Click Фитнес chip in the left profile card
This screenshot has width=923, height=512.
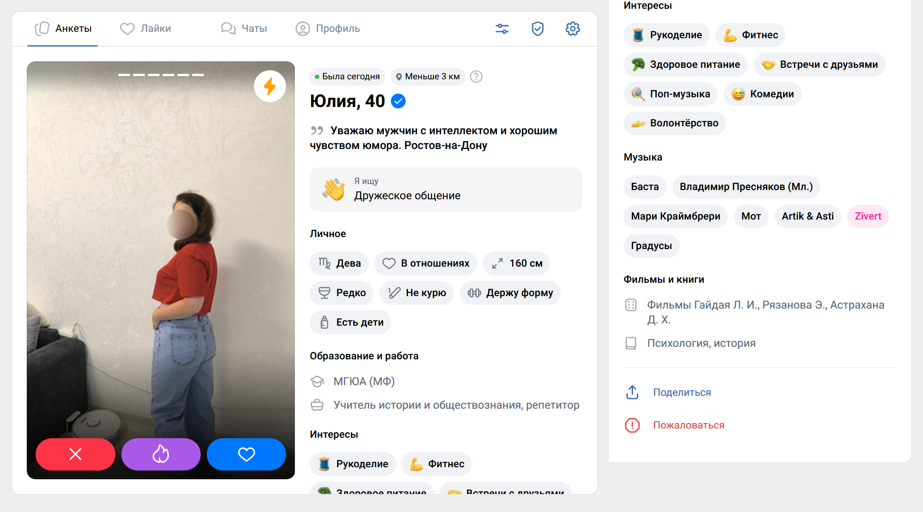pyautogui.click(x=437, y=464)
